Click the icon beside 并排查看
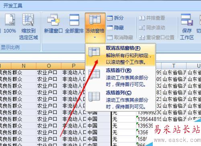The height and width of the screenshot is (146, 201). click(142, 18)
